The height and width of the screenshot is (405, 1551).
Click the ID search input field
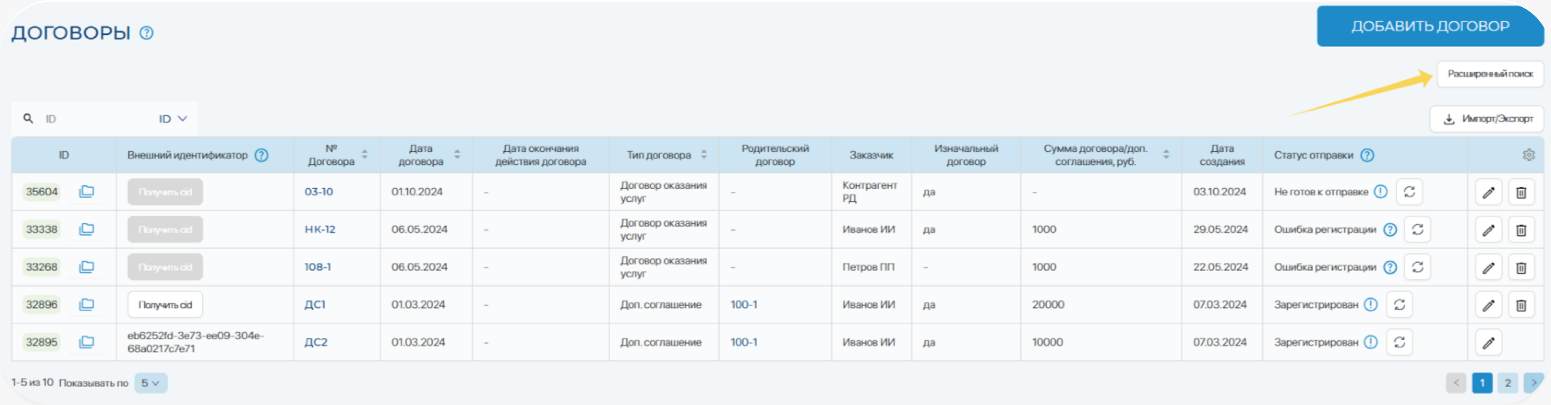click(x=96, y=119)
